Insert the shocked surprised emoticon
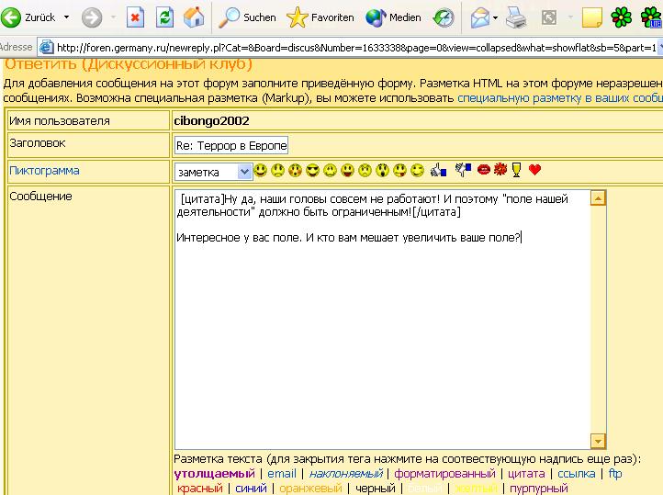 pyautogui.click(x=382, y=170)
